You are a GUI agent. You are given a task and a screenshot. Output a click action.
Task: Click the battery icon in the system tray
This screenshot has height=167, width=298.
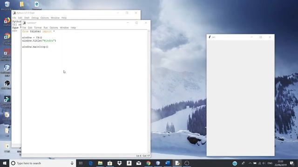click(255, 163)
